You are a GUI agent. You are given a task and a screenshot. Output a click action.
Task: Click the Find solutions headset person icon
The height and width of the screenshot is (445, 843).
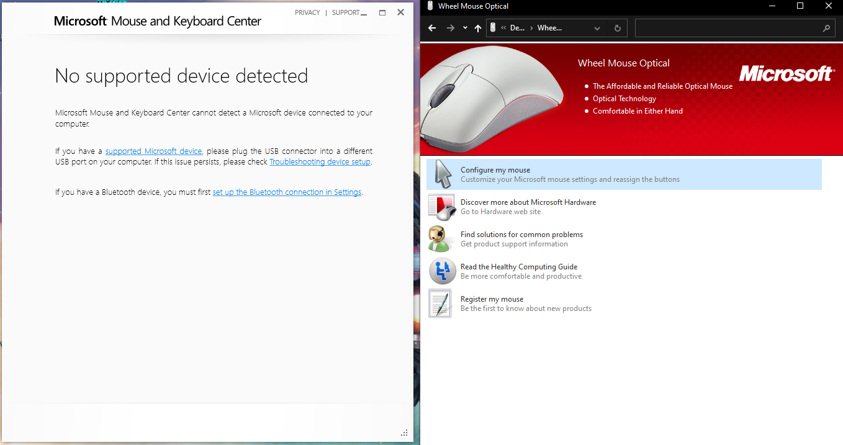440,239
